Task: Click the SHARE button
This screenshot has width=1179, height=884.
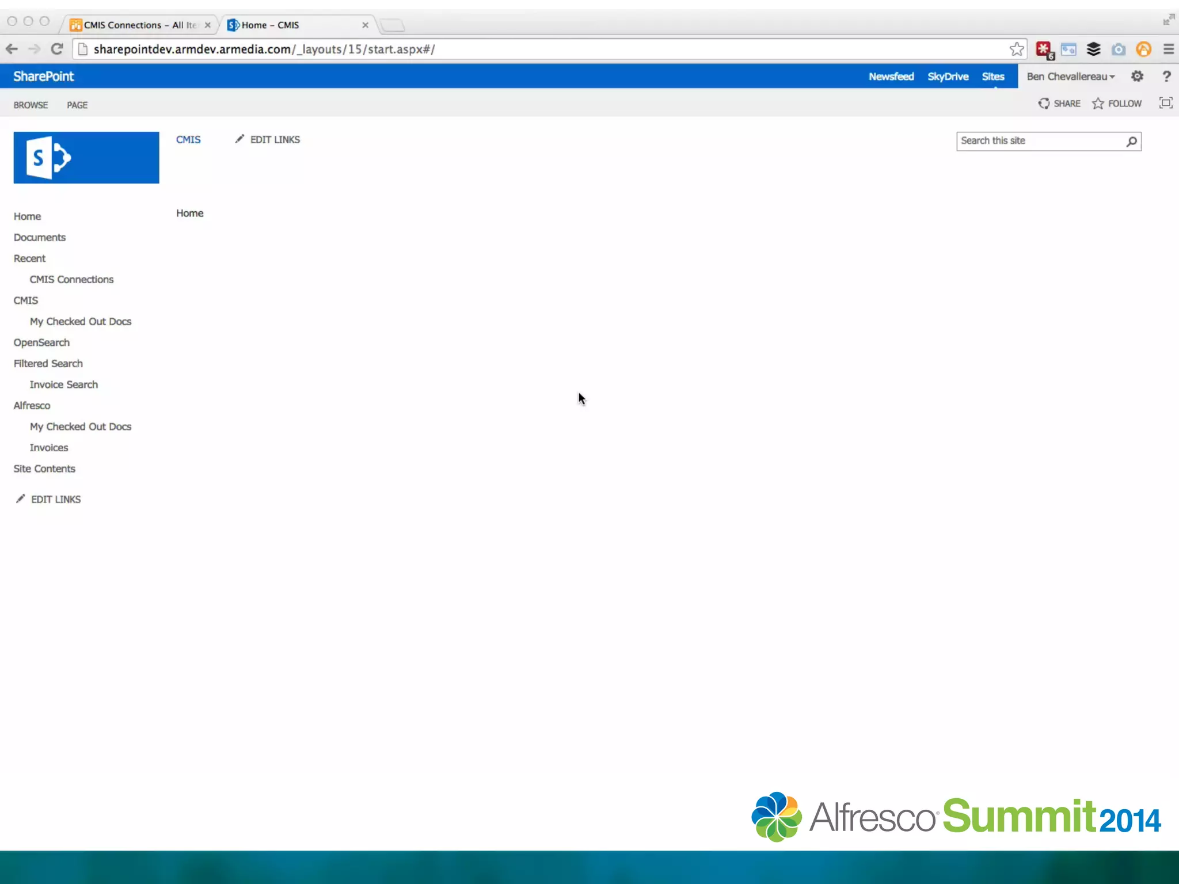Action: coord(1059,104)
